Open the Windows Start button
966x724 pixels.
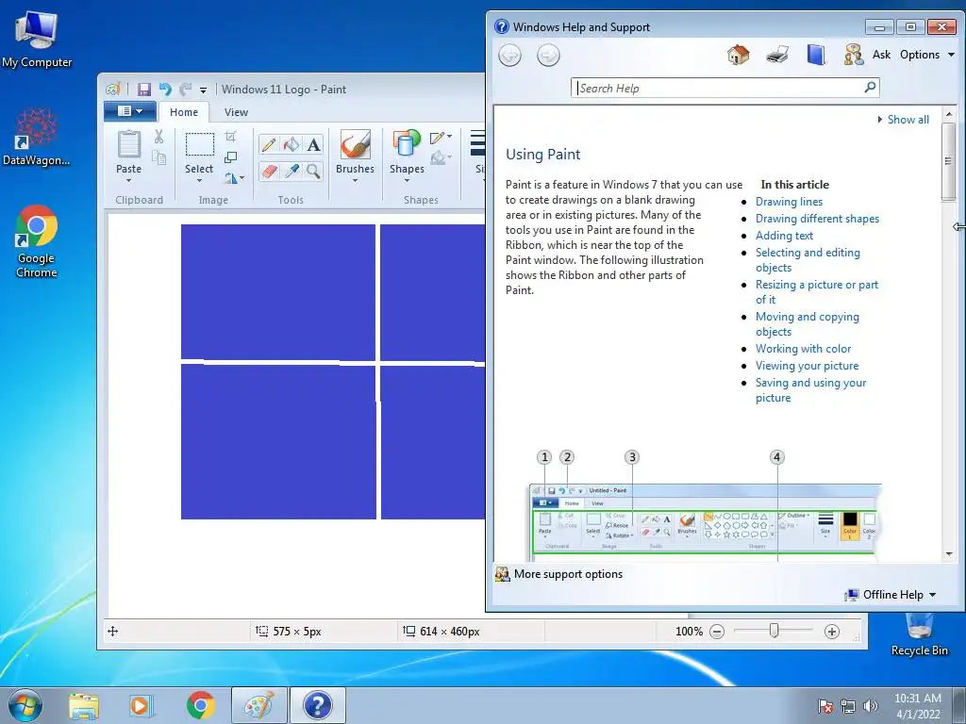tap(25, 705)
